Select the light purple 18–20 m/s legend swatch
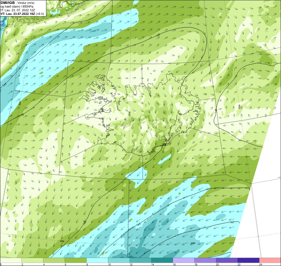This screenshot has width=281, height=266. [205, 260]
